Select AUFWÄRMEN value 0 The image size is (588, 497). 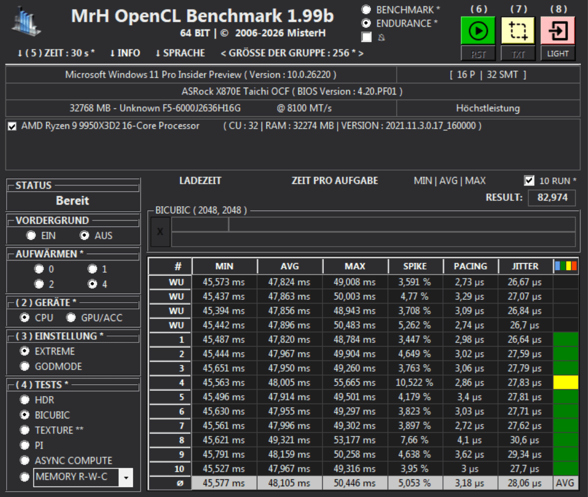39,269
